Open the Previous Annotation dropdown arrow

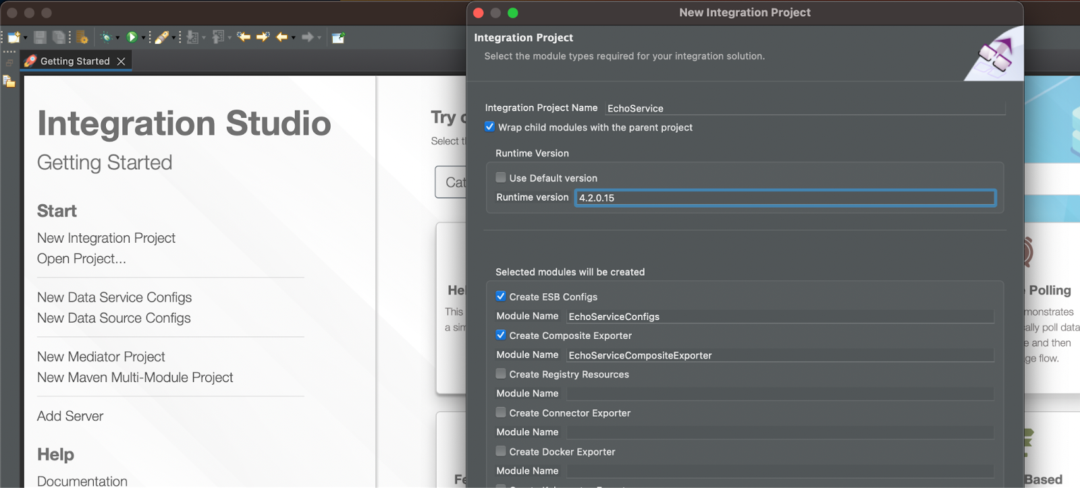click(x=230, y=38)
